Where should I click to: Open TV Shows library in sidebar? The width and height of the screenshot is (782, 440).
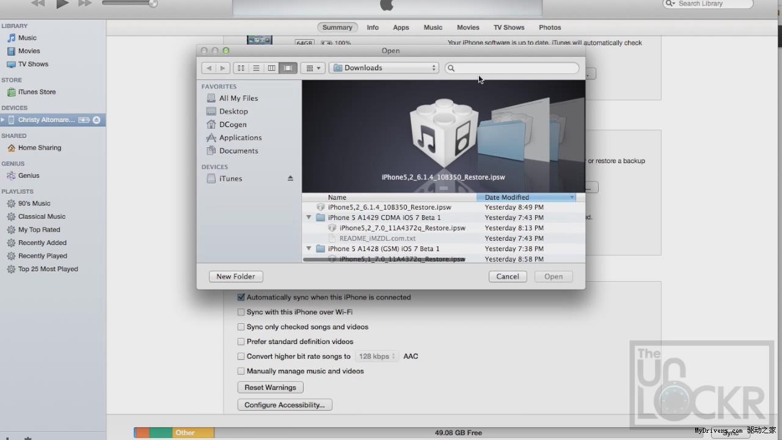click(x=33, y=64)
